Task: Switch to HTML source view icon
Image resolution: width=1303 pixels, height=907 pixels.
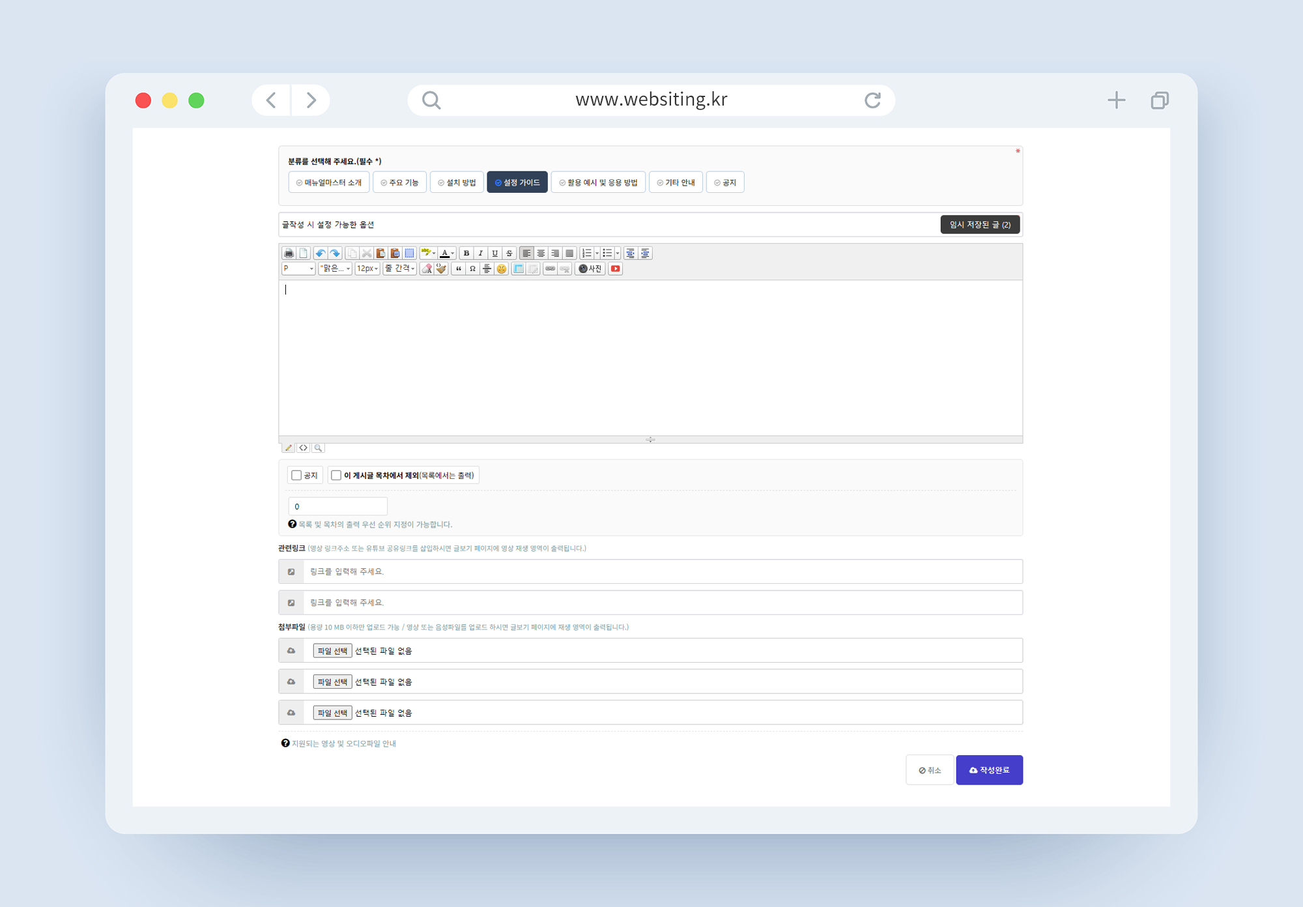Action: pyautogui.click(x=303, y=448)
